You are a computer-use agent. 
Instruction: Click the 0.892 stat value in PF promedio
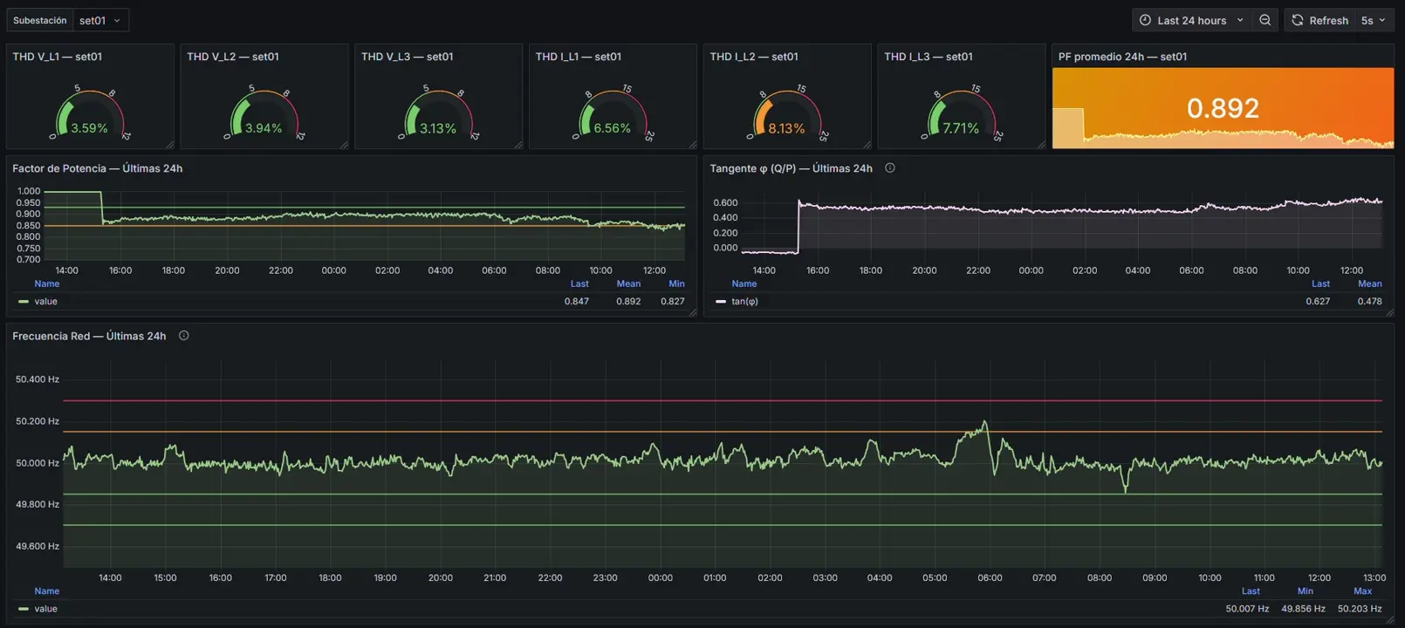click(x=1223, y=108)
